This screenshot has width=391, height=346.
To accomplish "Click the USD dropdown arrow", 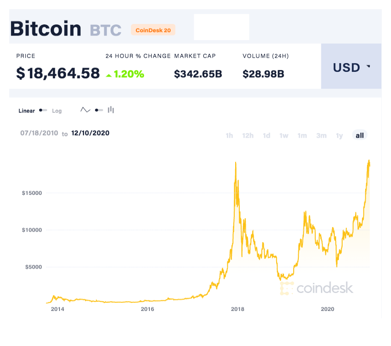I will [368, 67].
